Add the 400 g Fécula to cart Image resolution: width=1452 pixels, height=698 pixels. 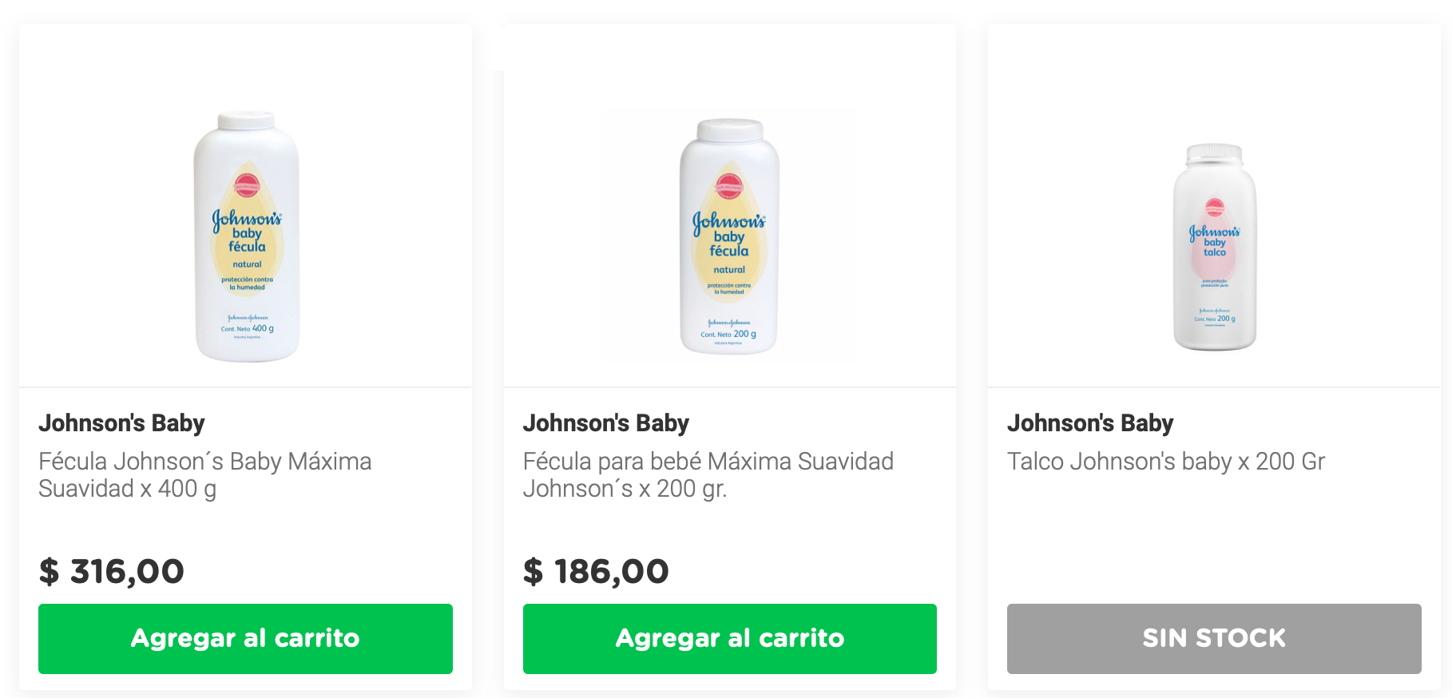coord(245,638)
